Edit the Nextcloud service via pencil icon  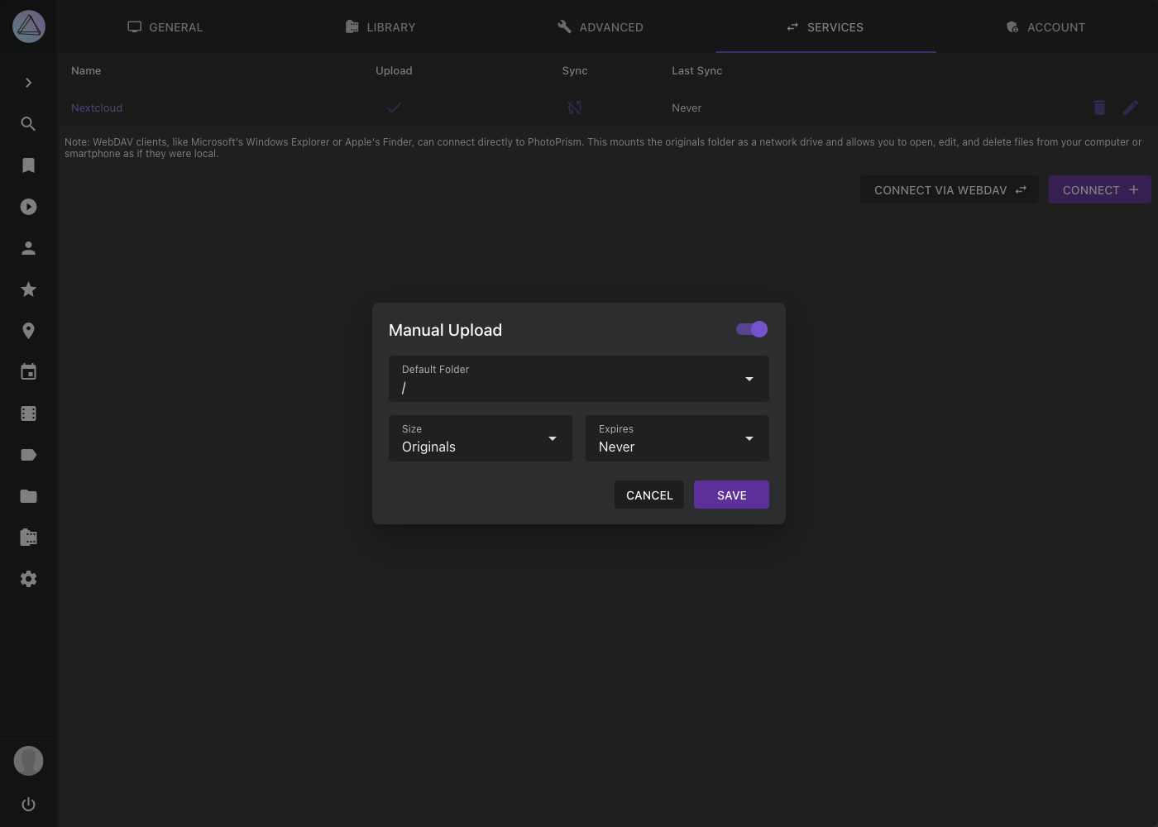(1131, 107)
